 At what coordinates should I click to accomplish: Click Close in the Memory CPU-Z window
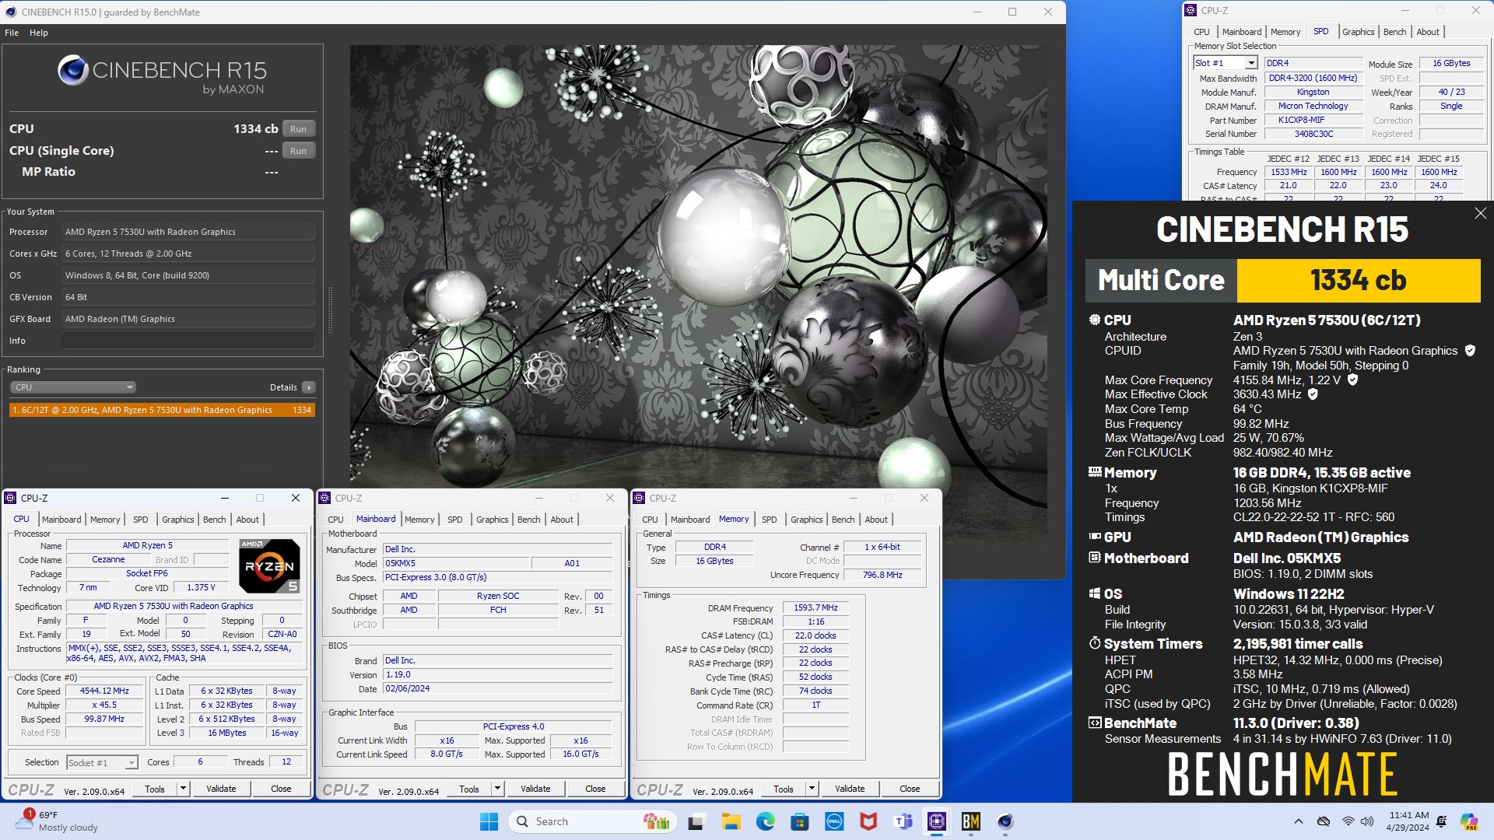coord(910,789)
